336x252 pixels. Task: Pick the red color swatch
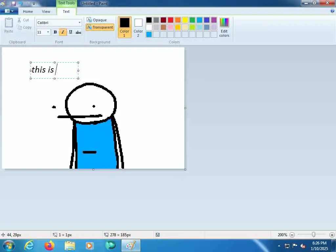pyautogui.click(x=171, y=20)
